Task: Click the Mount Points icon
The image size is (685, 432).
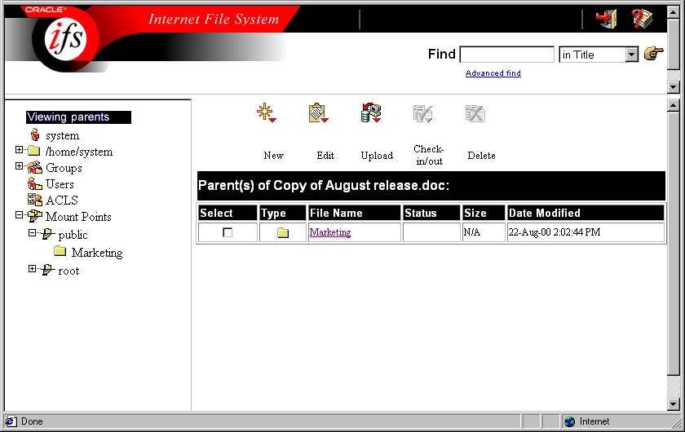Action: coord(34,216)
